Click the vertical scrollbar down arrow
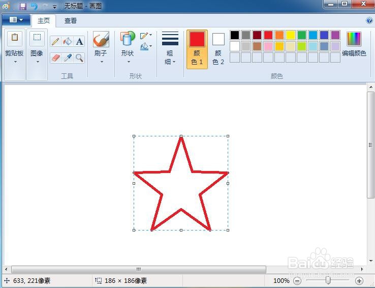Viewport: 375px width, 288px height. [371, 261]
